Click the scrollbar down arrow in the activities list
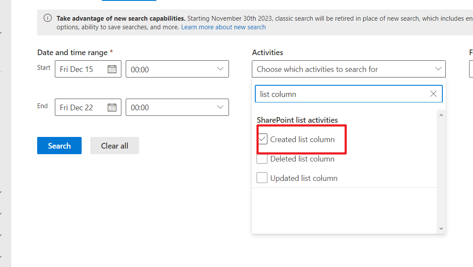 (441, 229)
